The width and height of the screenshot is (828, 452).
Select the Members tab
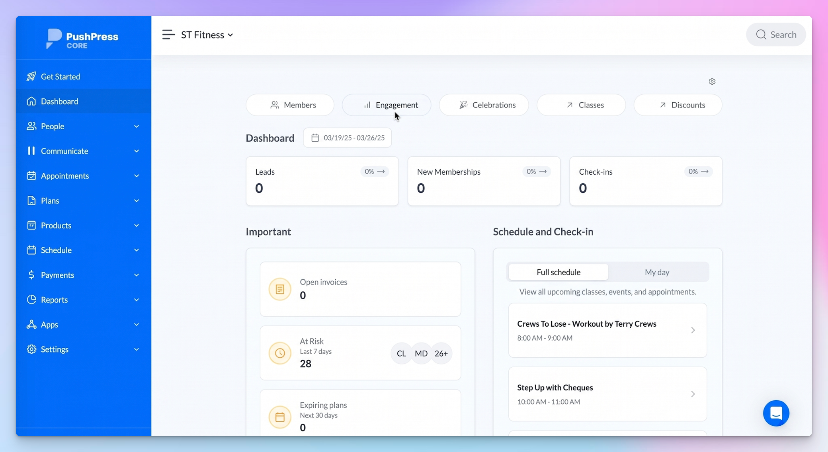(x=290, y=105)
